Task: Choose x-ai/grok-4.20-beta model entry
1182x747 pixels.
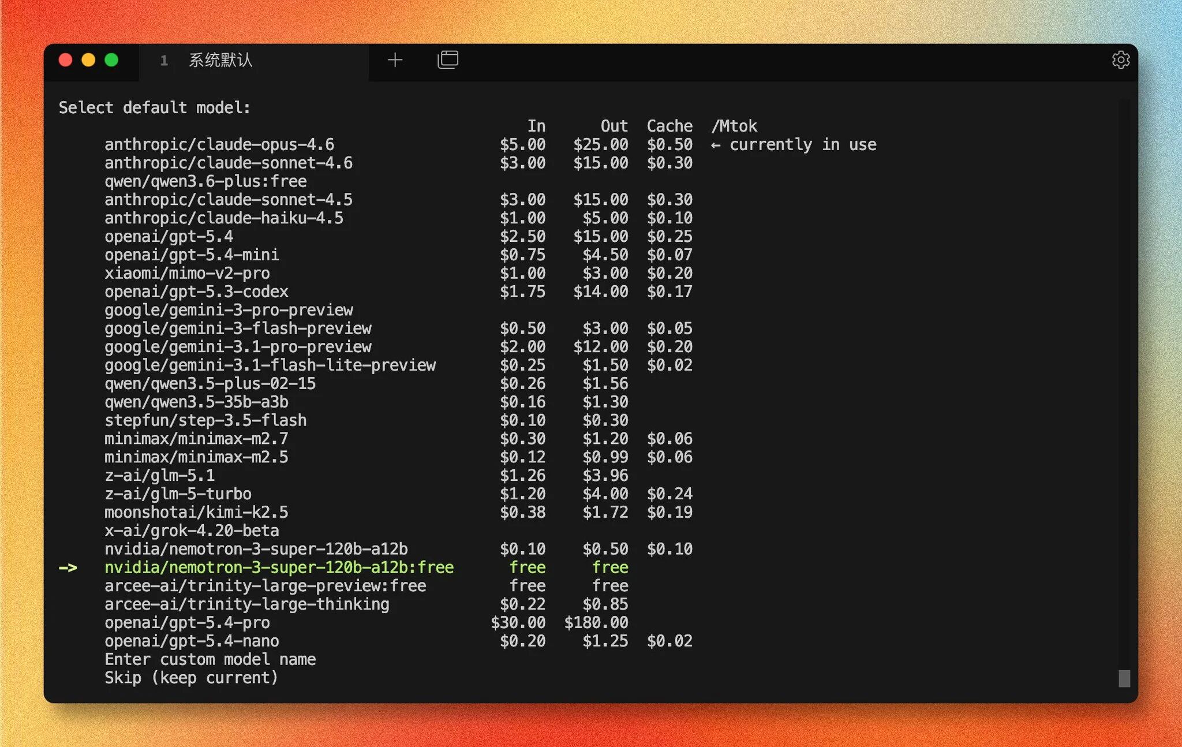Action: pos(192,531)
